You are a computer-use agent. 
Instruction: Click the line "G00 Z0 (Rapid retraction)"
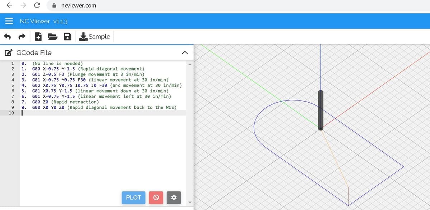(x=65, y=102)
